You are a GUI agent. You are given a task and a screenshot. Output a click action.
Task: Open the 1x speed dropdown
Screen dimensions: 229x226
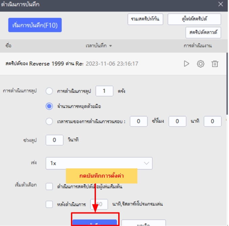99,163
